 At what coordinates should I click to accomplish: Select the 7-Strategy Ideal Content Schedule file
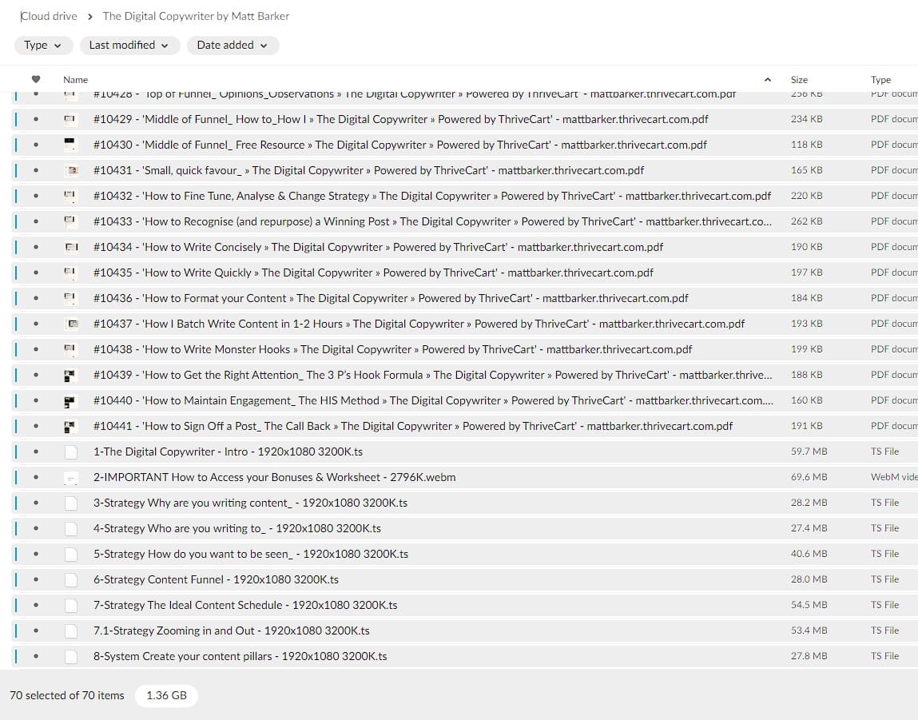245,605
